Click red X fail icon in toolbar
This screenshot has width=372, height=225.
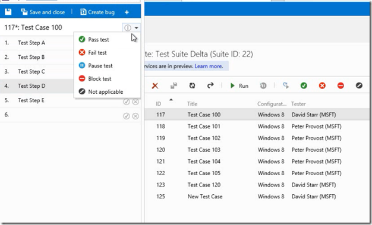point(322,85)
